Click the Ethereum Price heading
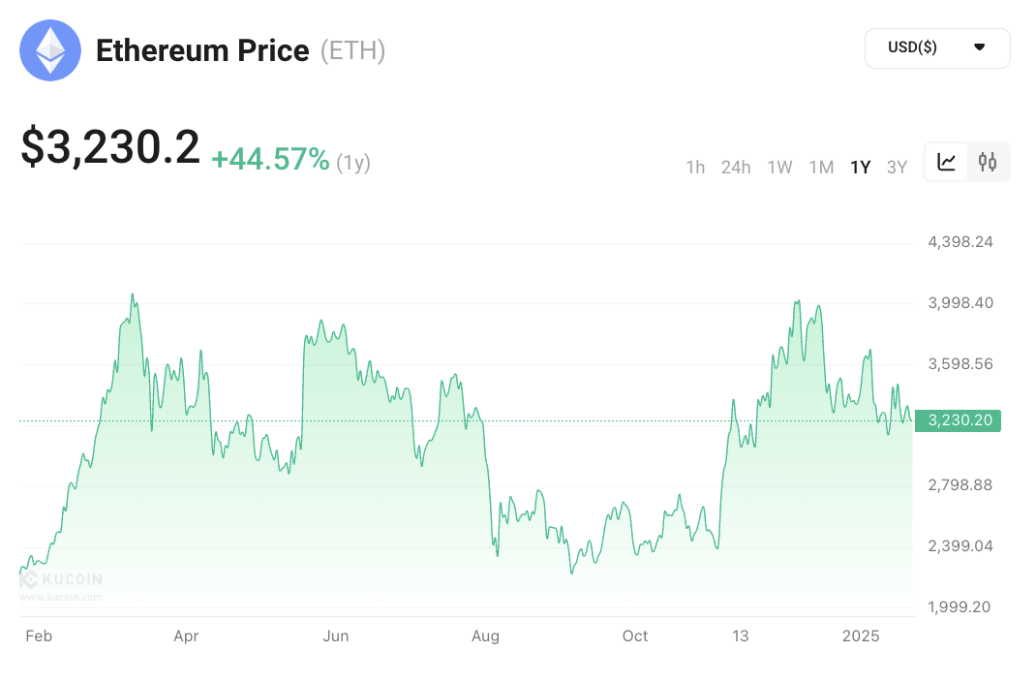The image size is (1036, 682). pyautogui.click(x=202, y=50)
